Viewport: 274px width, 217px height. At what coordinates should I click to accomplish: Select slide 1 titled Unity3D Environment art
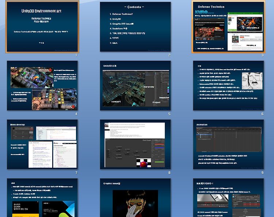pos(42,27)
